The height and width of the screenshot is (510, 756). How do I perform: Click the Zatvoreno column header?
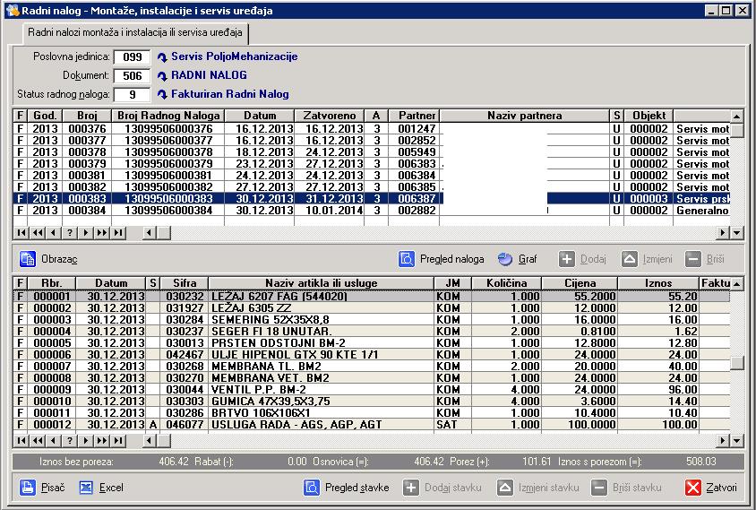coord(330,116)
